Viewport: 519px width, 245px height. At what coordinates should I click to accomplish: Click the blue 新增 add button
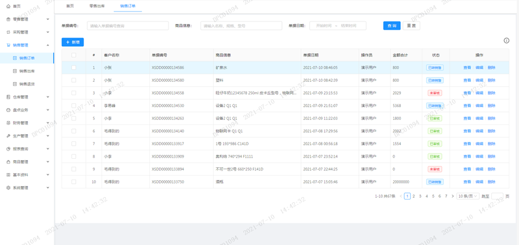point(73,42)
